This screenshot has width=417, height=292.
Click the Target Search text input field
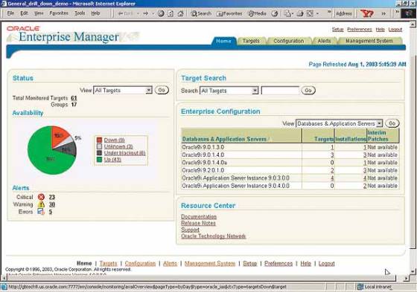coord(280,91)
